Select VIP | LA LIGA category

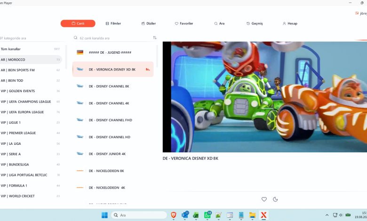click(x=31, y=143)
